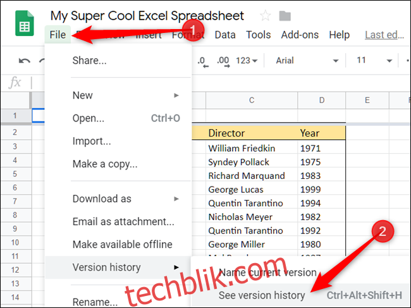411x308 pixels.
Task: Open the 123 number format dropdown
Action: pyautogui.click(x=247, y=61)
